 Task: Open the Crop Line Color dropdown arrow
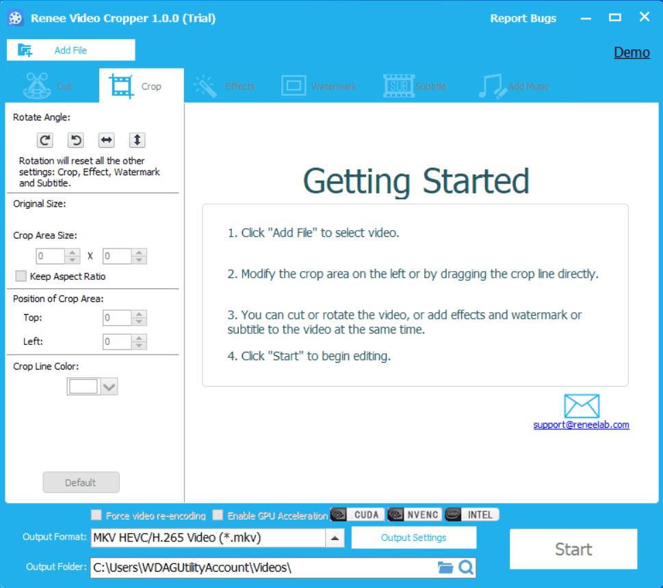point(109,387)
